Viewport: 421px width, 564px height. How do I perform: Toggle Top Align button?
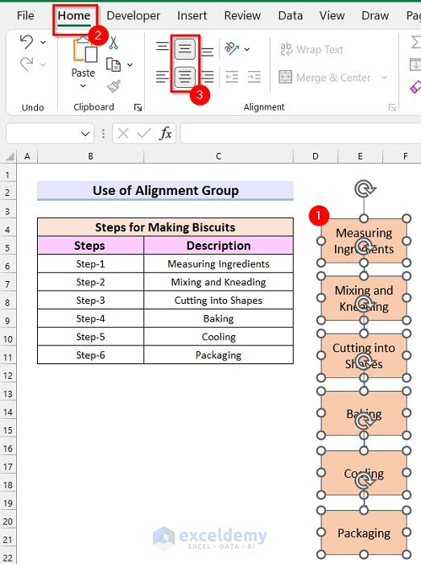(162, 47)
